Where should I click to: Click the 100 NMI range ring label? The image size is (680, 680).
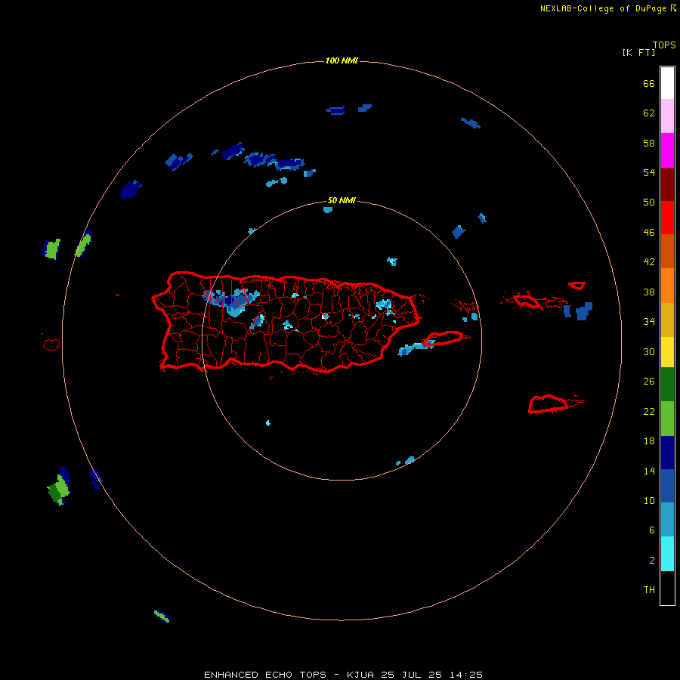342,60
